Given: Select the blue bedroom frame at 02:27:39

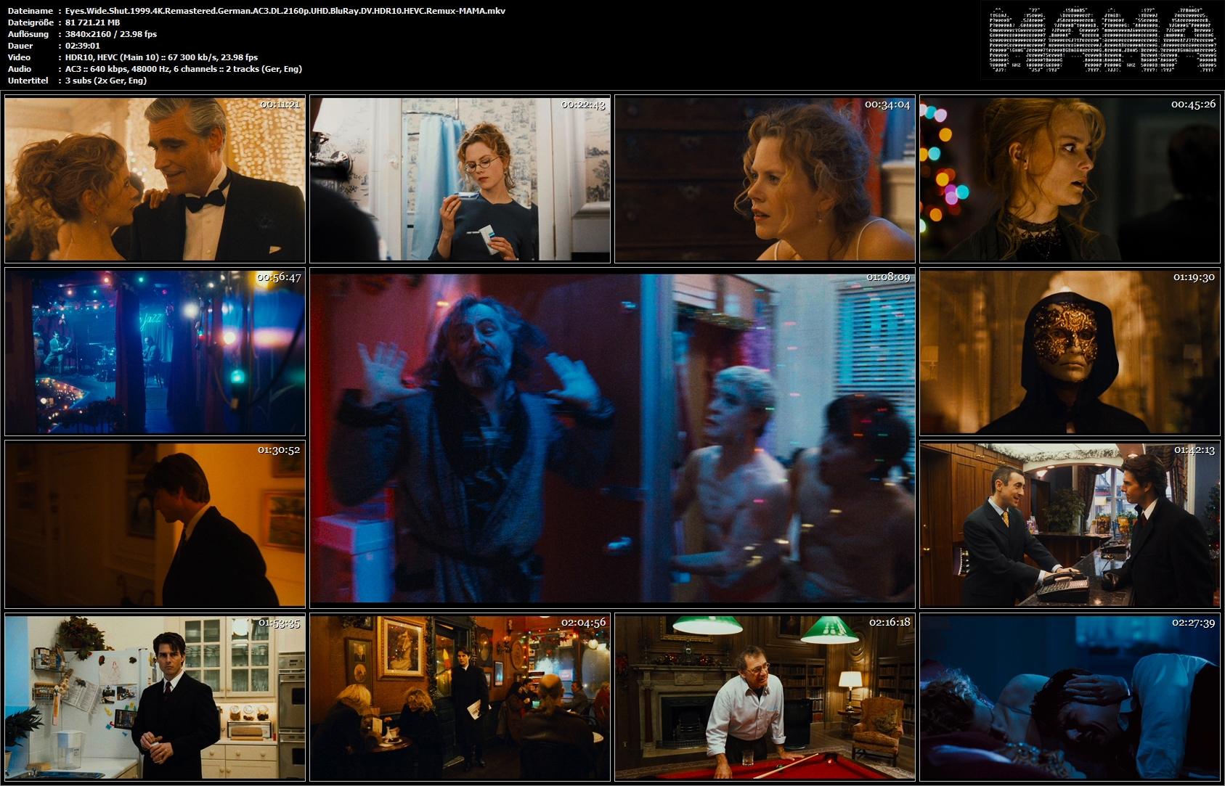Looking at the screenshot, I should point(1070,697).
